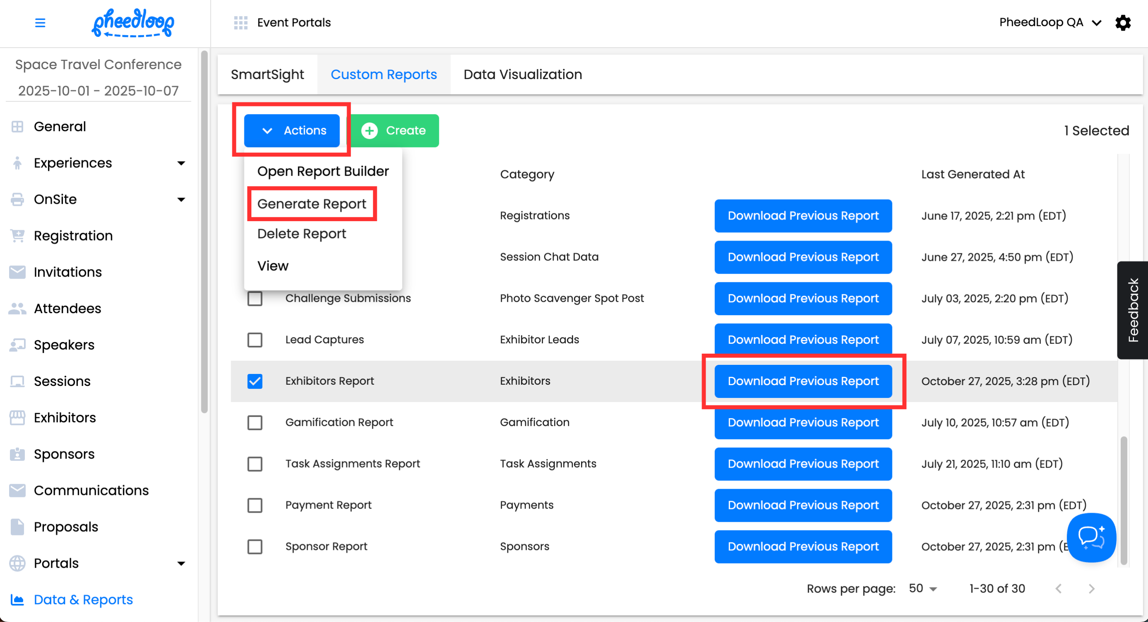Click the Invitations envelope icon
The image size is (1148, 622).
point(17,272)
